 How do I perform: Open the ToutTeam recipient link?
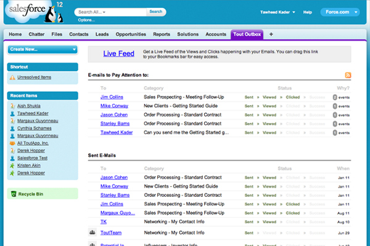pos(111,233)
